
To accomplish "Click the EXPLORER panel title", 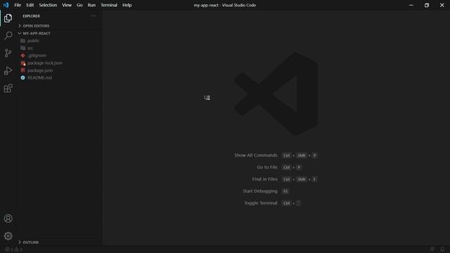I will point(32,16).
